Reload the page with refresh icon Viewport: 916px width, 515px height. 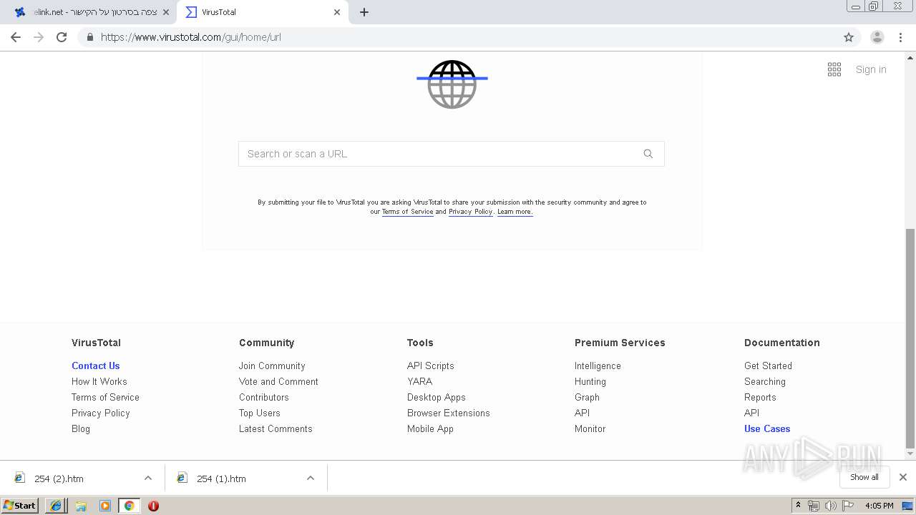62,37
